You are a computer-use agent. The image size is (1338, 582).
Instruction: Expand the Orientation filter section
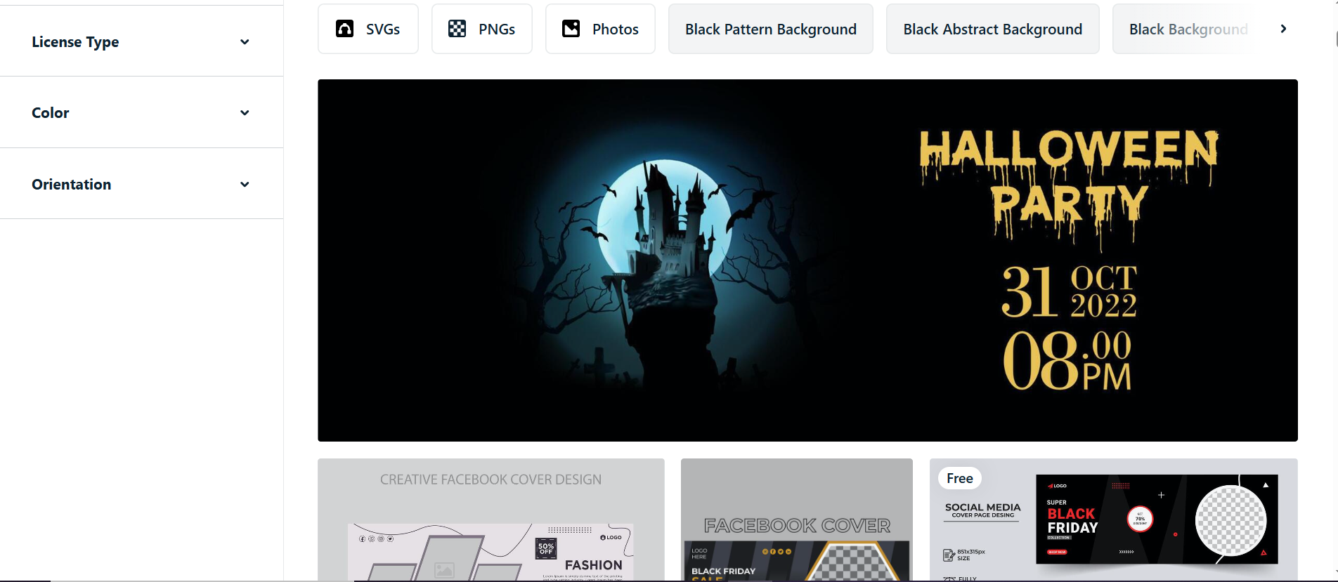(141, 184)
